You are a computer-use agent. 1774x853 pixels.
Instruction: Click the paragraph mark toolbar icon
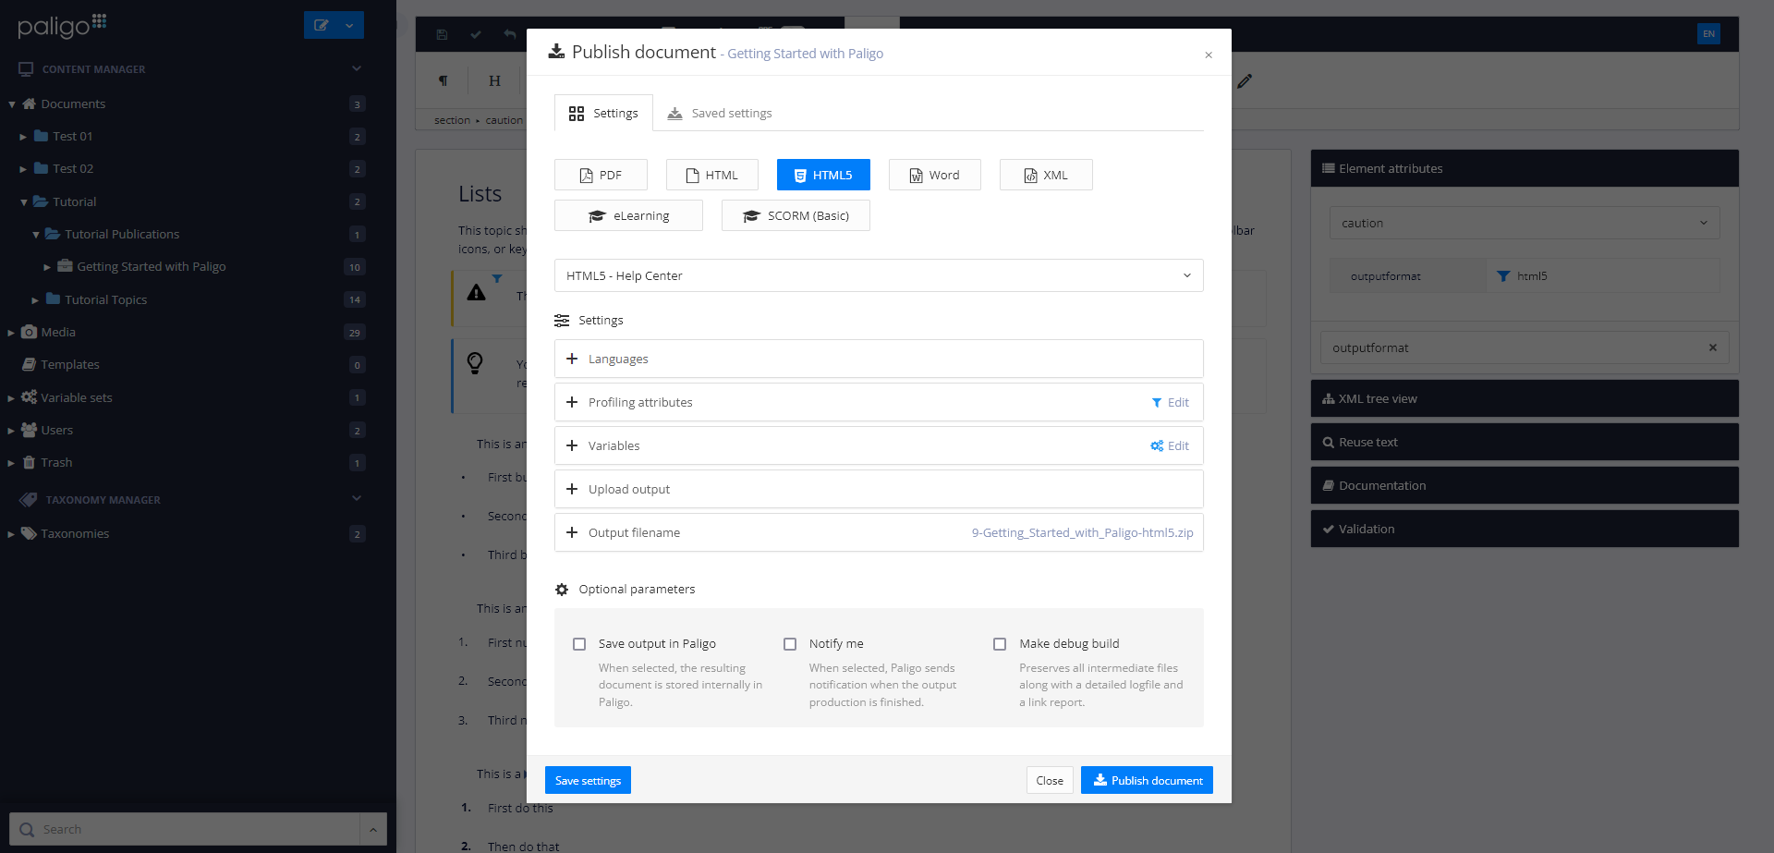point(443,80)
